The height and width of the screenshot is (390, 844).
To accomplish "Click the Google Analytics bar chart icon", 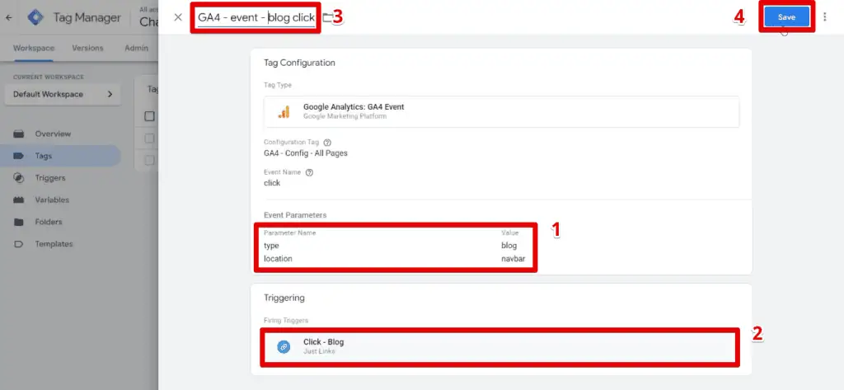I will 284,111.
